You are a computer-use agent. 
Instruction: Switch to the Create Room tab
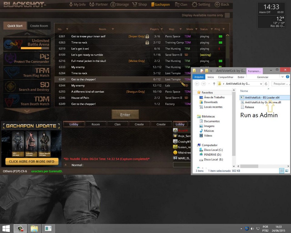coord(39,26)
